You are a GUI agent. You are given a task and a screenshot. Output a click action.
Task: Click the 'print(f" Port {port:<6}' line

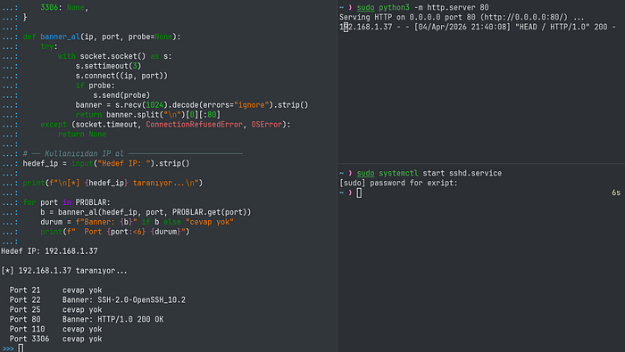[115, 232]
